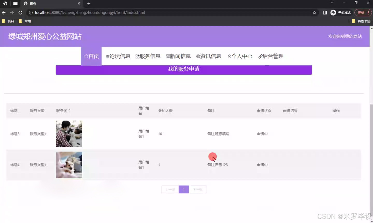This screenshot has height=223, width=373.
Task: Click the bookmark star in the address bar
Action: point(314,12)
